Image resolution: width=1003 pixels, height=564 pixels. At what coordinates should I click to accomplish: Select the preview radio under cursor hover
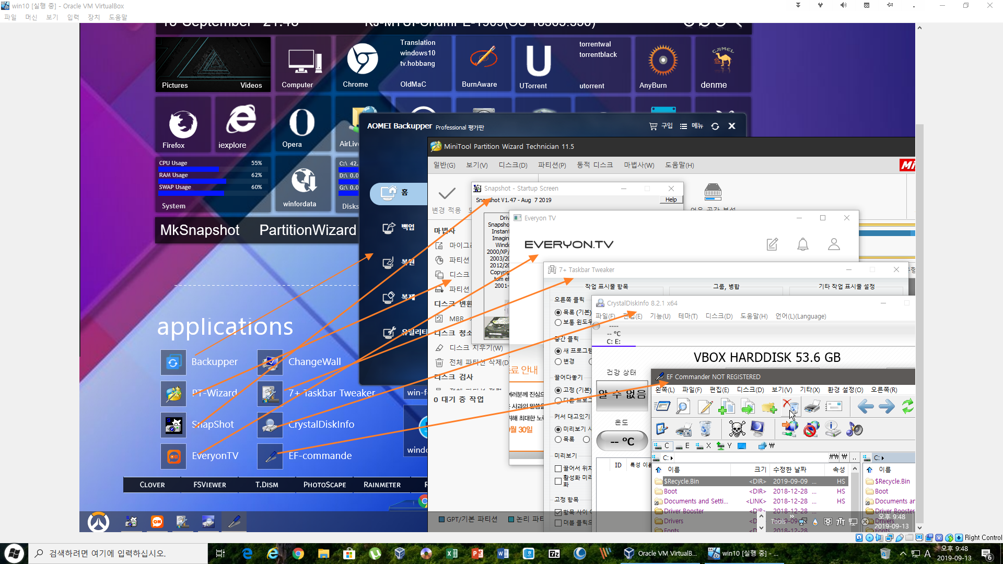pos(558,429)
